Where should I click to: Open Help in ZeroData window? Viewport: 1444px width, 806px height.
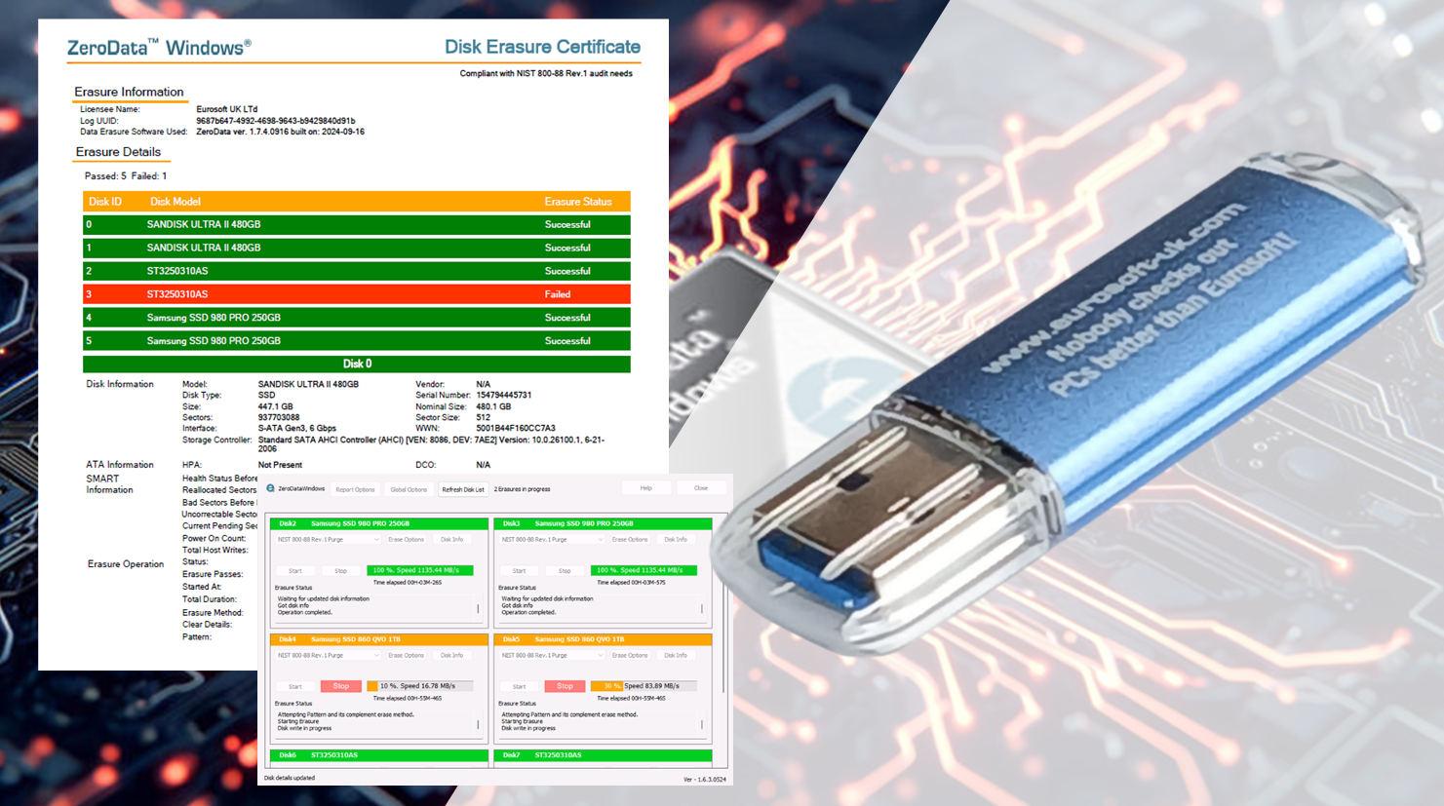(645, 487)
